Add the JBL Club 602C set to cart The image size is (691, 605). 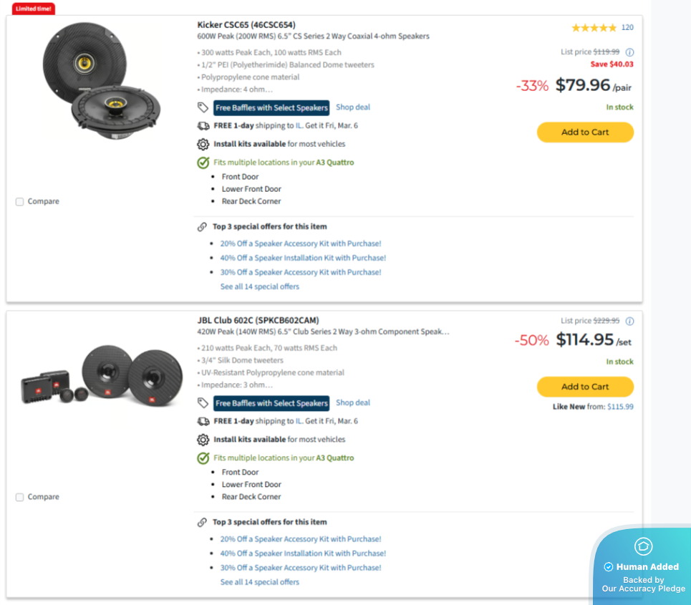tap(585, 387)
